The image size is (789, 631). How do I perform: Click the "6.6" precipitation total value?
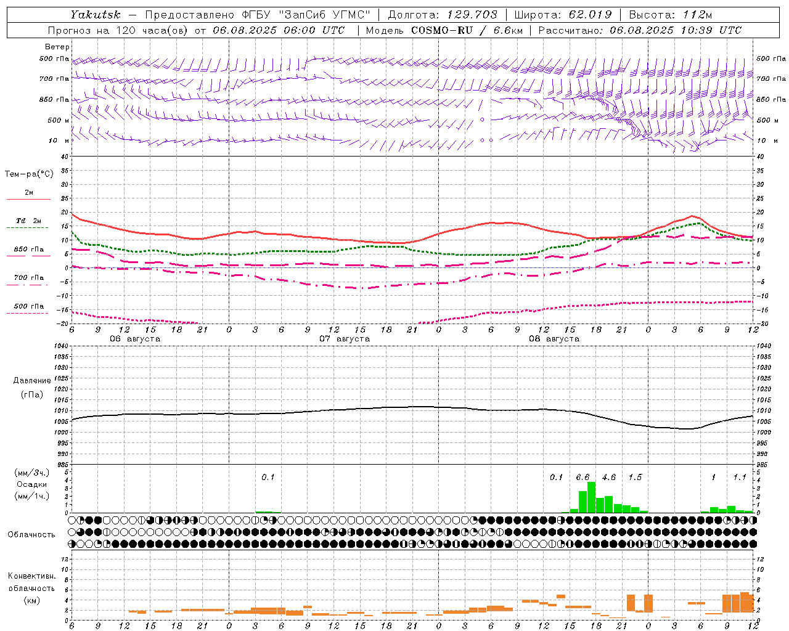click(x=583, y=477)
